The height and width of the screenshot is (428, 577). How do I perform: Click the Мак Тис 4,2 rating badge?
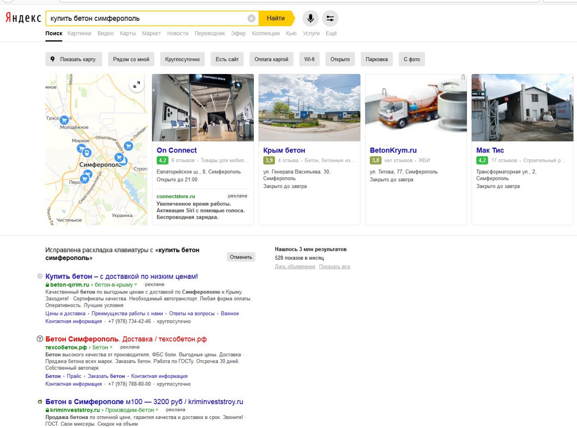tap(482, 160)
